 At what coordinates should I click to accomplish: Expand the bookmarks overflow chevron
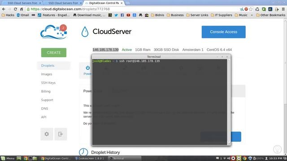tap(252, 15)
